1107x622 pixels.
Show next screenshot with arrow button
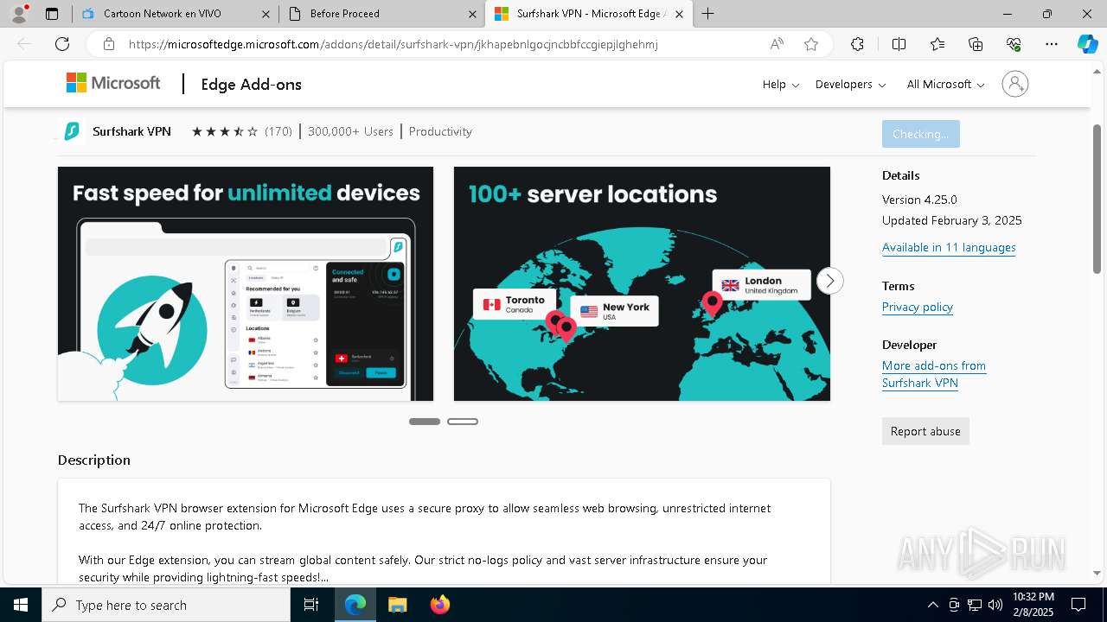tap(829, 281)
